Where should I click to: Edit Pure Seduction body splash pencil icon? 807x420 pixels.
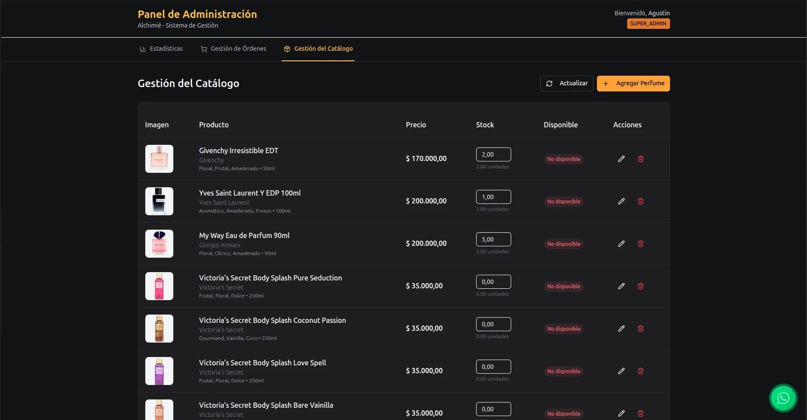[x=621, y=286]
